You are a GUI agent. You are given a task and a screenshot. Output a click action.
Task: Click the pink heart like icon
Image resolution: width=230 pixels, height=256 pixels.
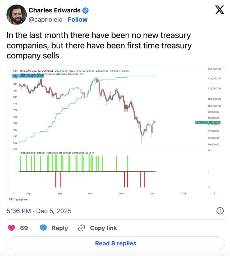coord(11,228)
